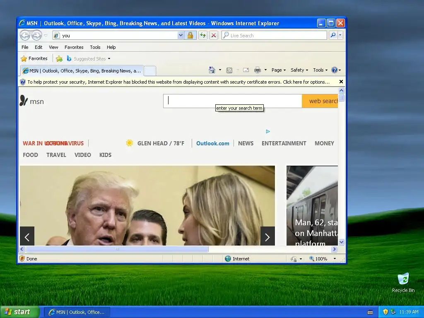Viewport: 424px width, 318px height.
Task: Open the Man, 62 subway story thumbnail
Action: click(x=312, y=205)
